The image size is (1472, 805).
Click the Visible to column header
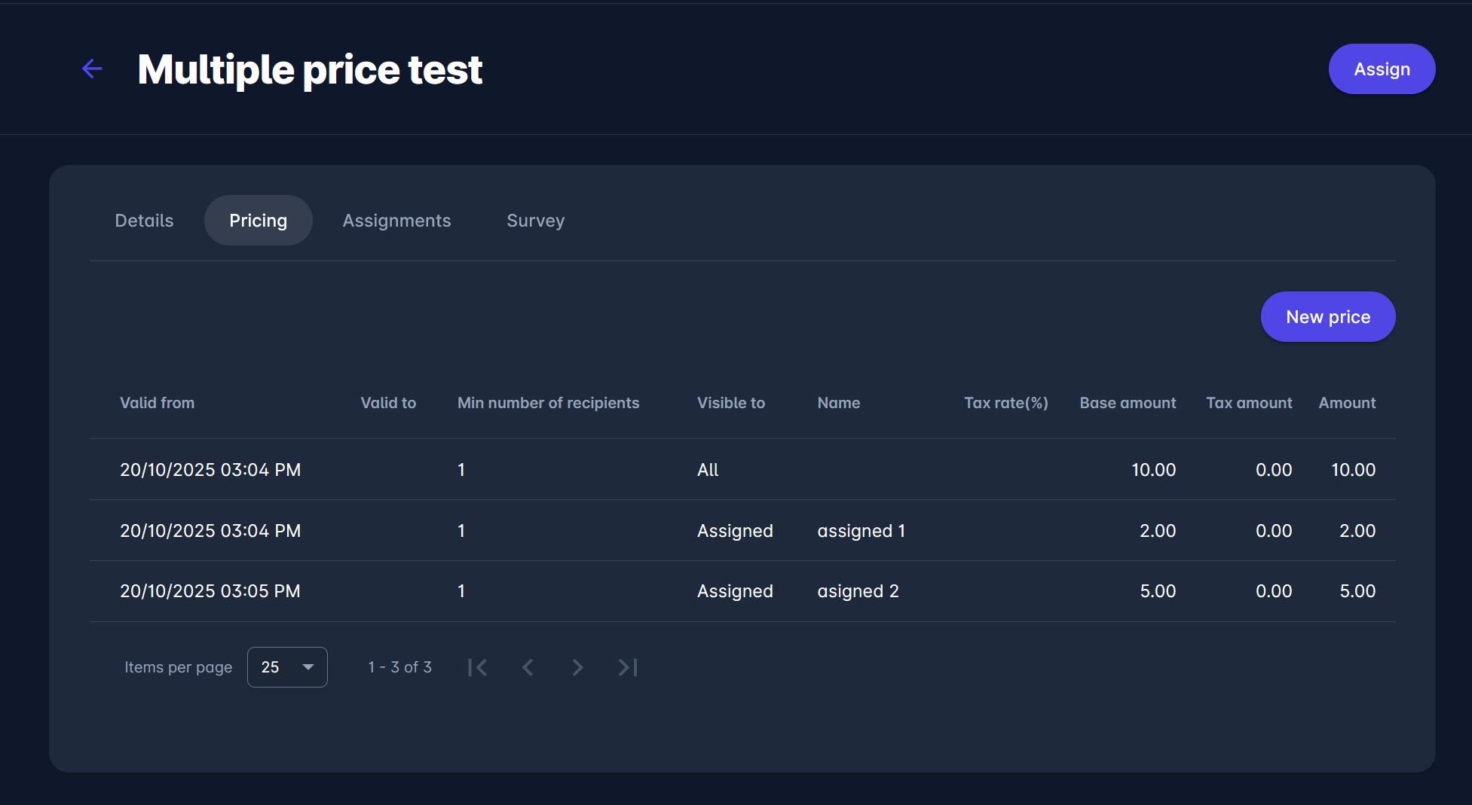(730, 403)
